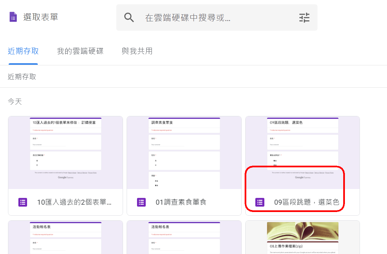Open the first 活動報名表 form thumbnail
This screenshot has width=387, height=254.
[66, 237]
